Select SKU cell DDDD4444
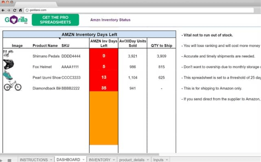 click(71, 56)
